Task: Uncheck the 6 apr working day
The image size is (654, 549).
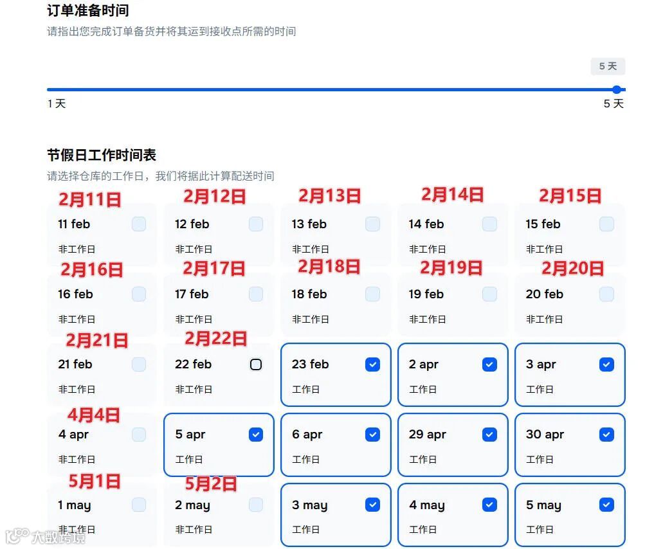Action: click(x=372, y=435)
